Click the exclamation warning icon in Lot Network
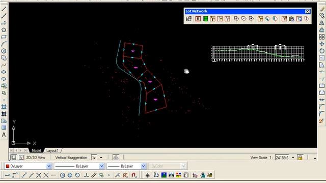 click(307, 19)
